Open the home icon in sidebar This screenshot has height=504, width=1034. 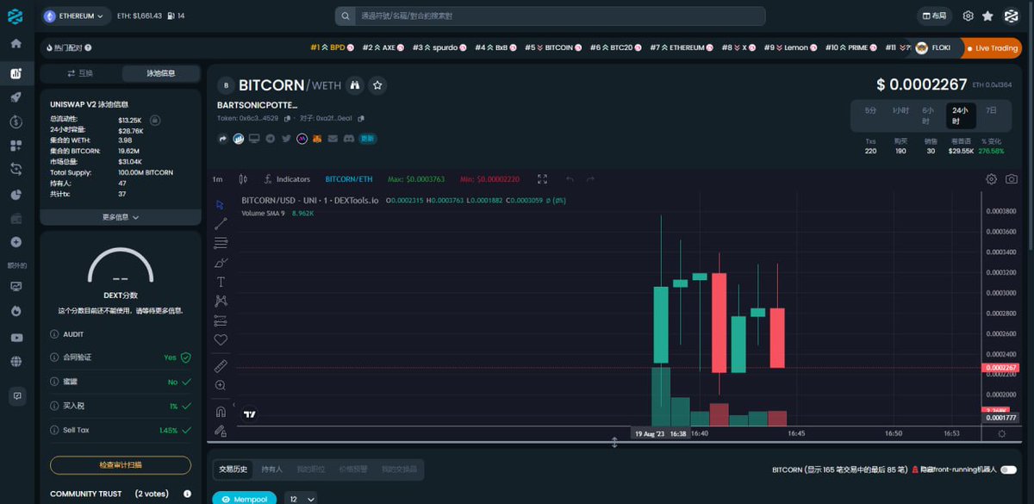(x=16, y=43)
